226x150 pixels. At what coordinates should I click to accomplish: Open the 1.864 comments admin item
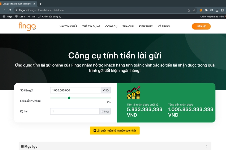coord(20,17)
